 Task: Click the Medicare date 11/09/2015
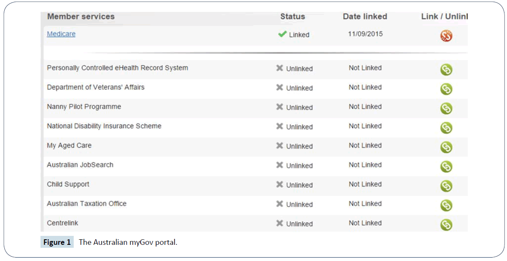tap(365, 34)
